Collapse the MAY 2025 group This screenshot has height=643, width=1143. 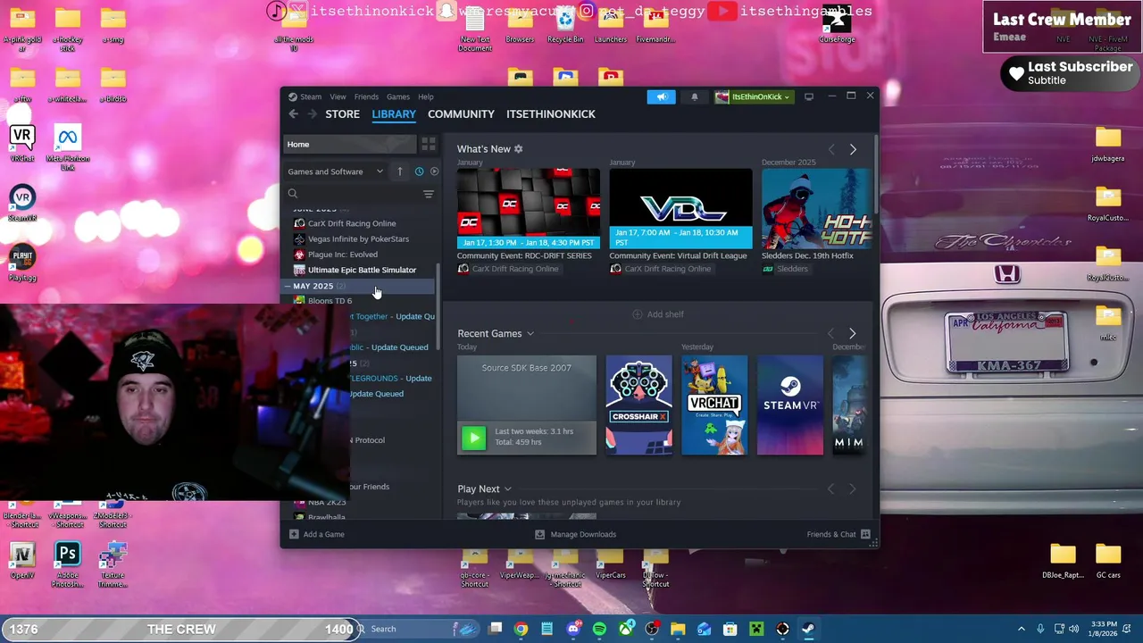click(x=288, y=286)
